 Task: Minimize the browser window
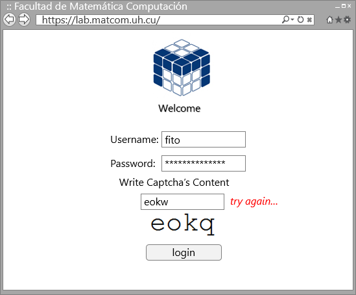click(x=338, y=6)
